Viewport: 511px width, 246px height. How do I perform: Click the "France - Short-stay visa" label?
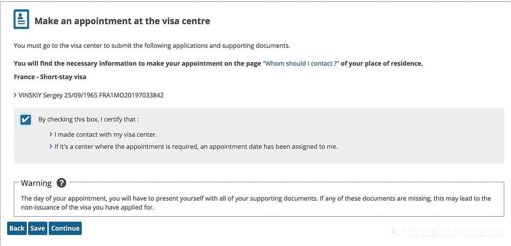click(x=50, y=77)
